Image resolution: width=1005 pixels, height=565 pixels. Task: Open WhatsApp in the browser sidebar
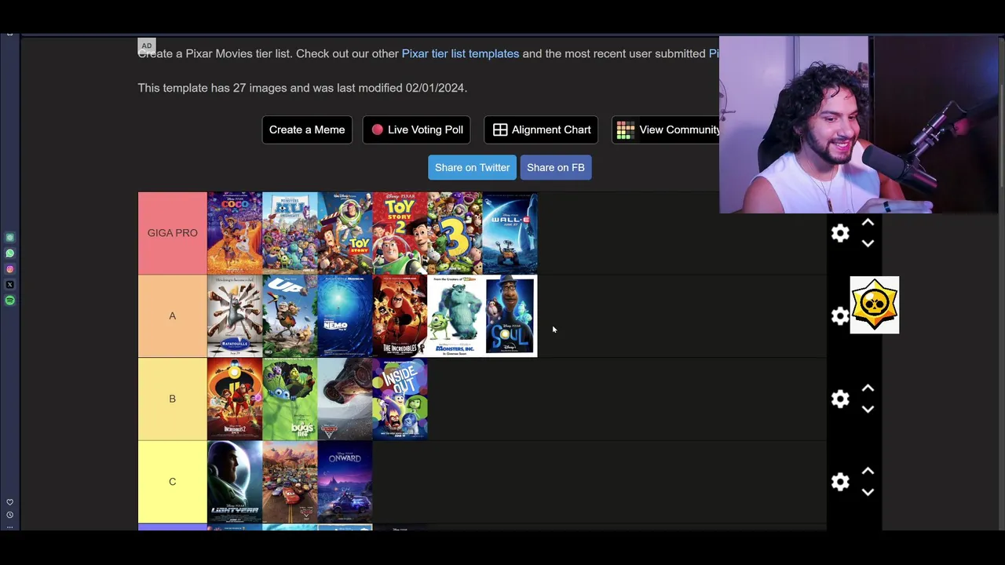point(9,253)
